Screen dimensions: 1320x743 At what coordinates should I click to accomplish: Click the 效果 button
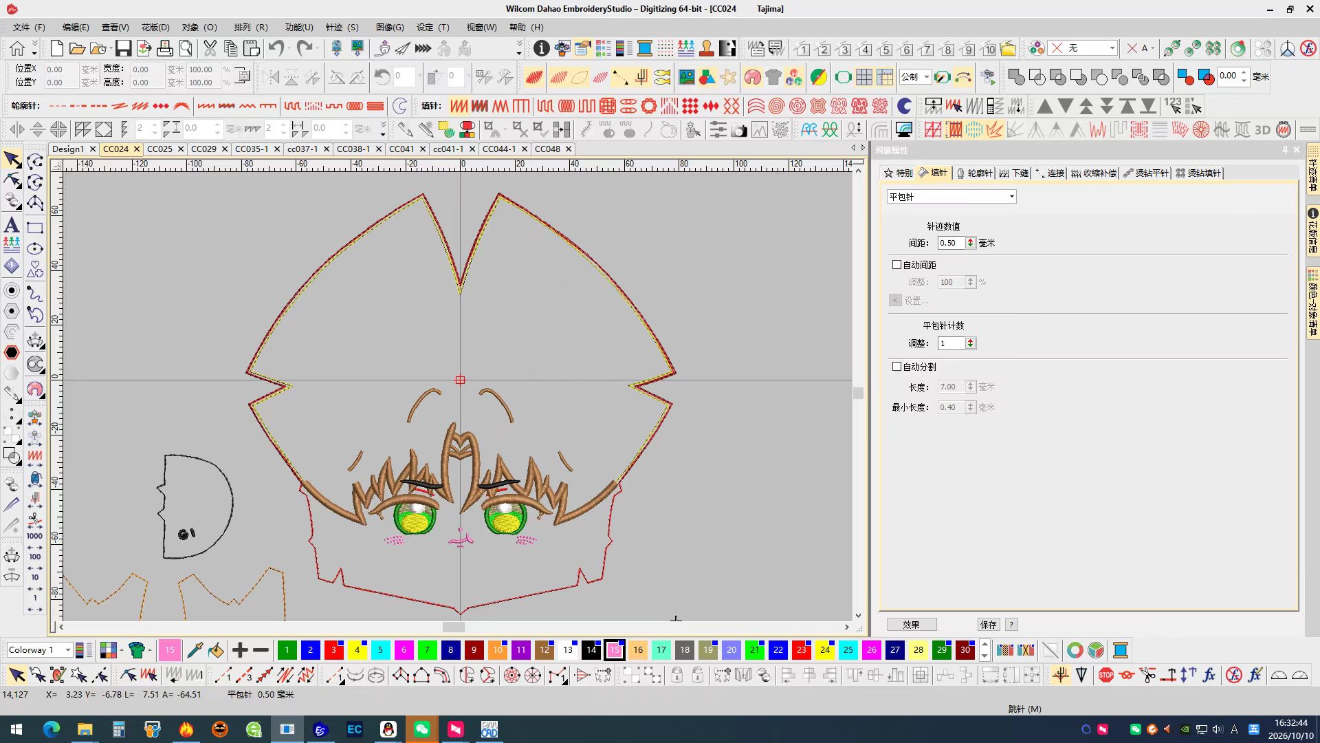coord(911,625)
